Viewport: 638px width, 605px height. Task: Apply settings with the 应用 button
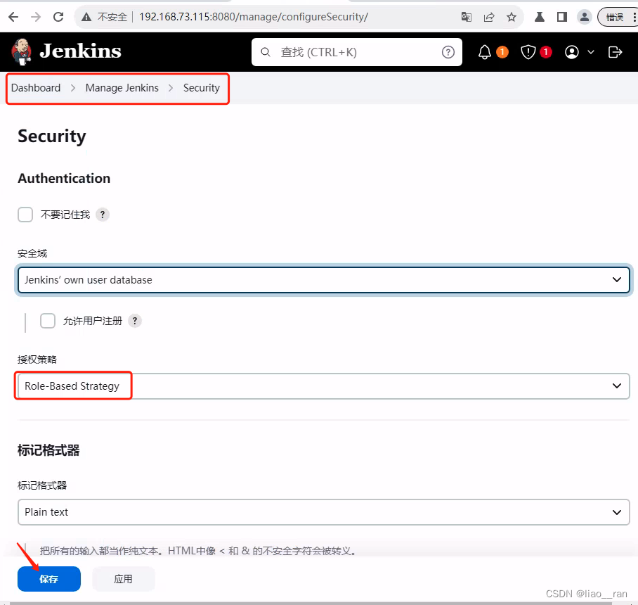(123, 579)
